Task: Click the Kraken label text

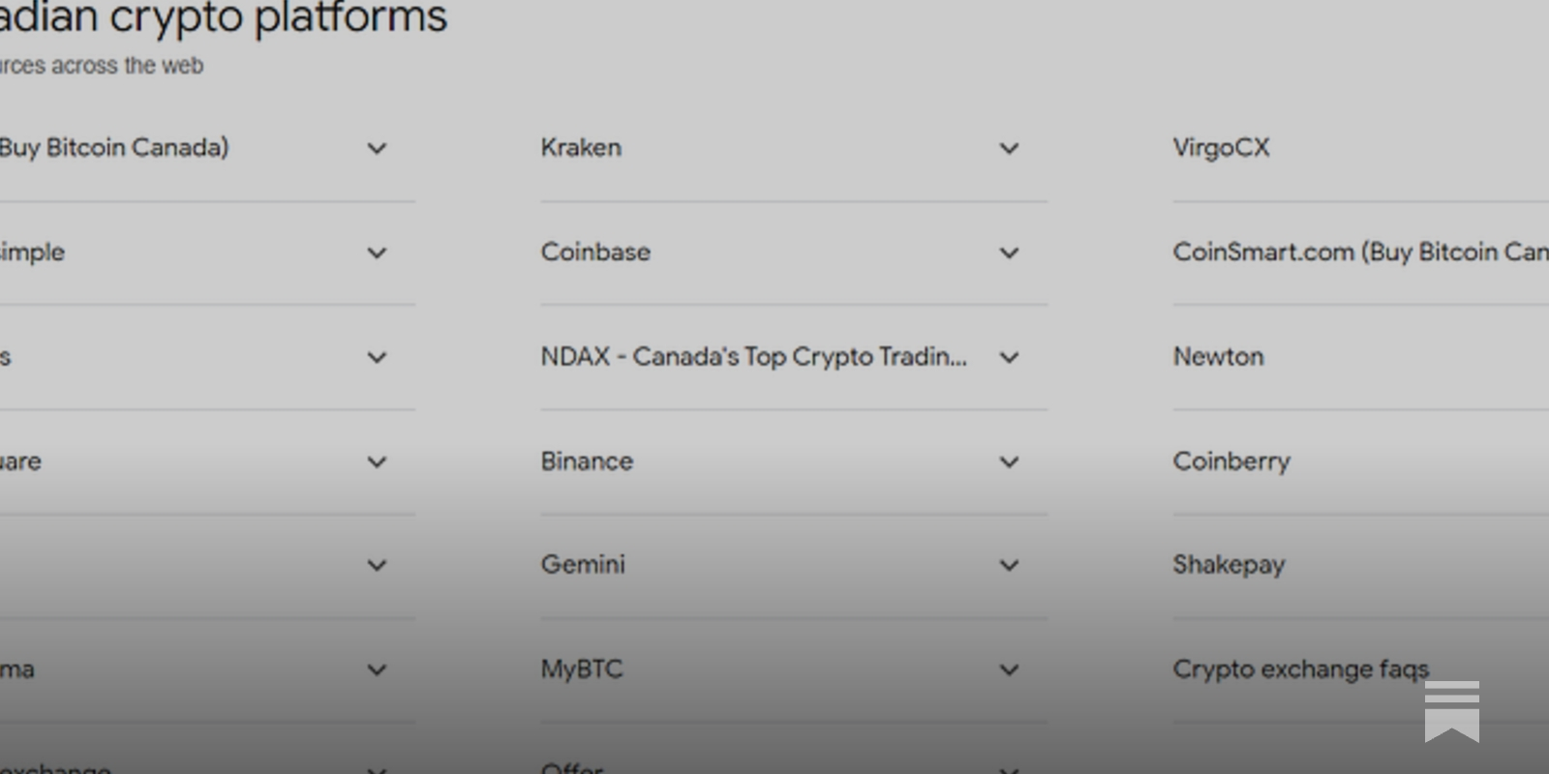Action: pos(581,147)
